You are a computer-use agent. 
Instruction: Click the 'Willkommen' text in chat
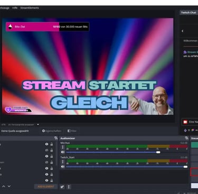(190, 41)
